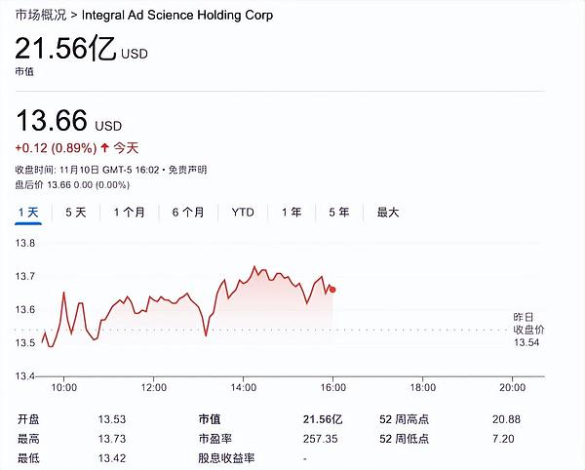Click the 开盘 value 13.53
The width and height of the screenshot is (585, 470).
tap(112, 419)
